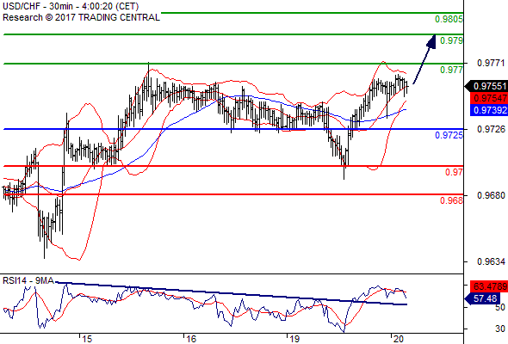508x344 pixels.
Task: Select the 19 date marker on axis
Action: point(294,339)
